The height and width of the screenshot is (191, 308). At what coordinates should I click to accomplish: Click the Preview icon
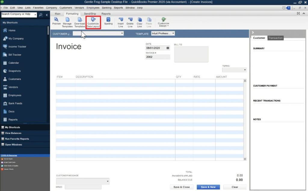(56, 21)
